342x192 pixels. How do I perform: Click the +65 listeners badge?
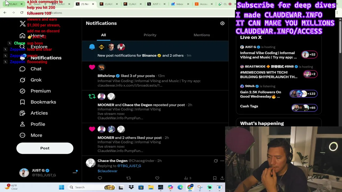coord(304,108)
